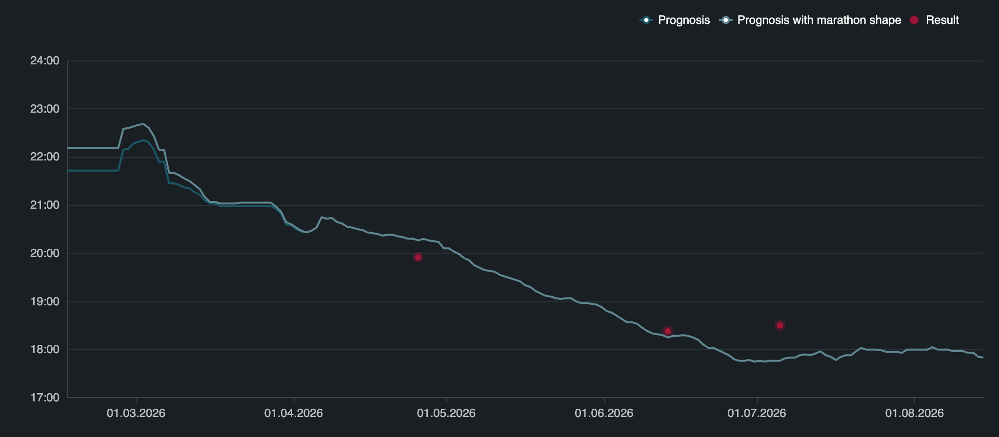Select the result point in early July
The height and width of the screenshot is (437, 999).
pos(780,325)
